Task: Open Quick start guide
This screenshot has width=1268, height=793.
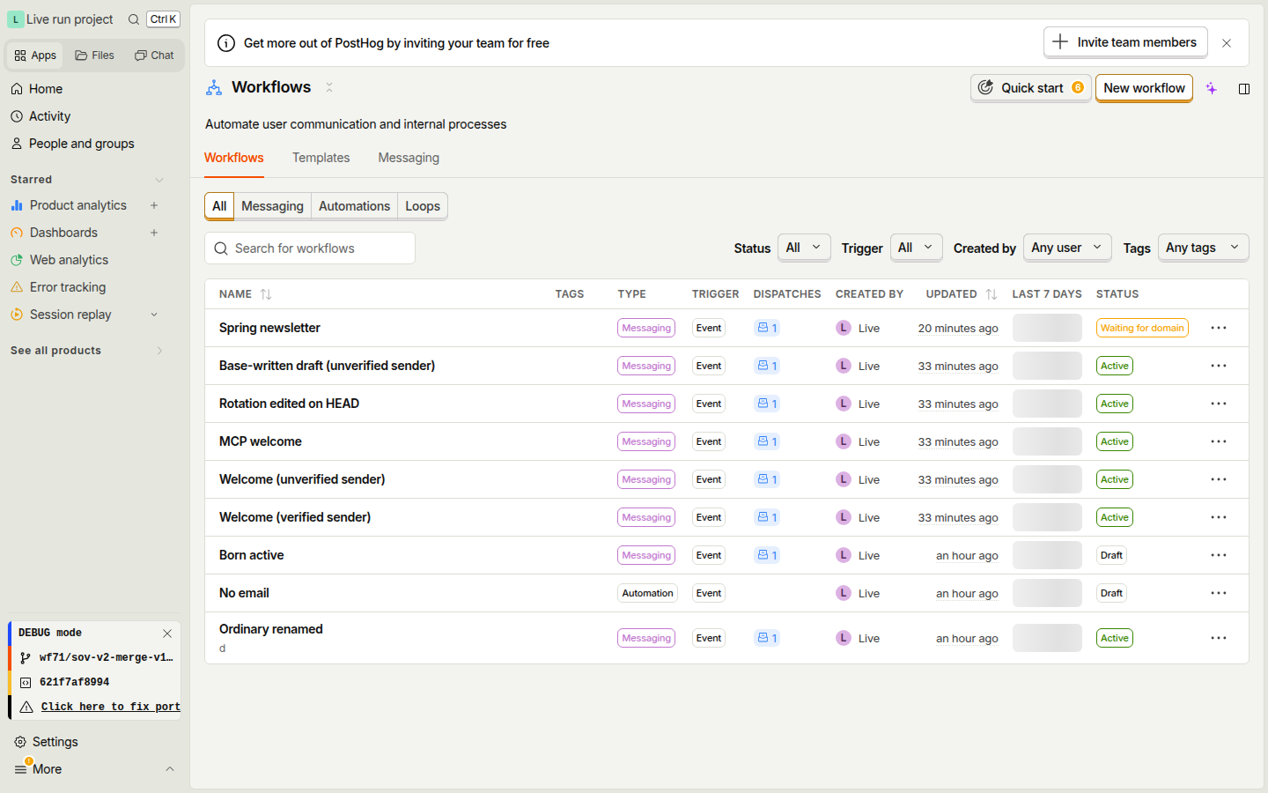Action: tap(1031, 88)
